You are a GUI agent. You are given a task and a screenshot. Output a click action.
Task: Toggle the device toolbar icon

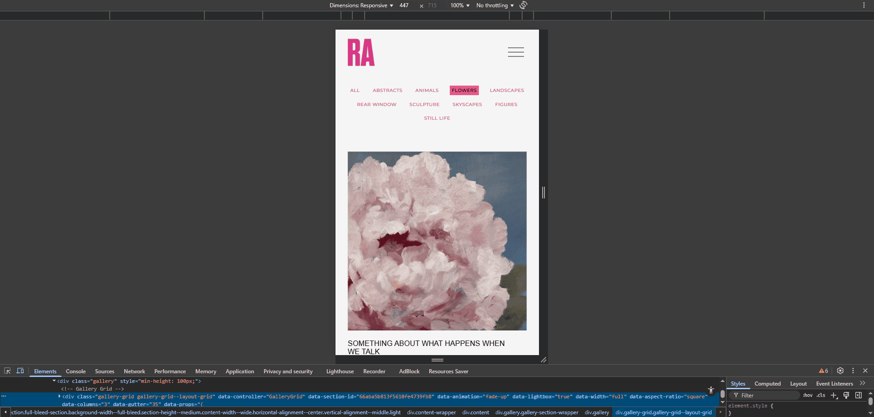click(x=20, y=371)
